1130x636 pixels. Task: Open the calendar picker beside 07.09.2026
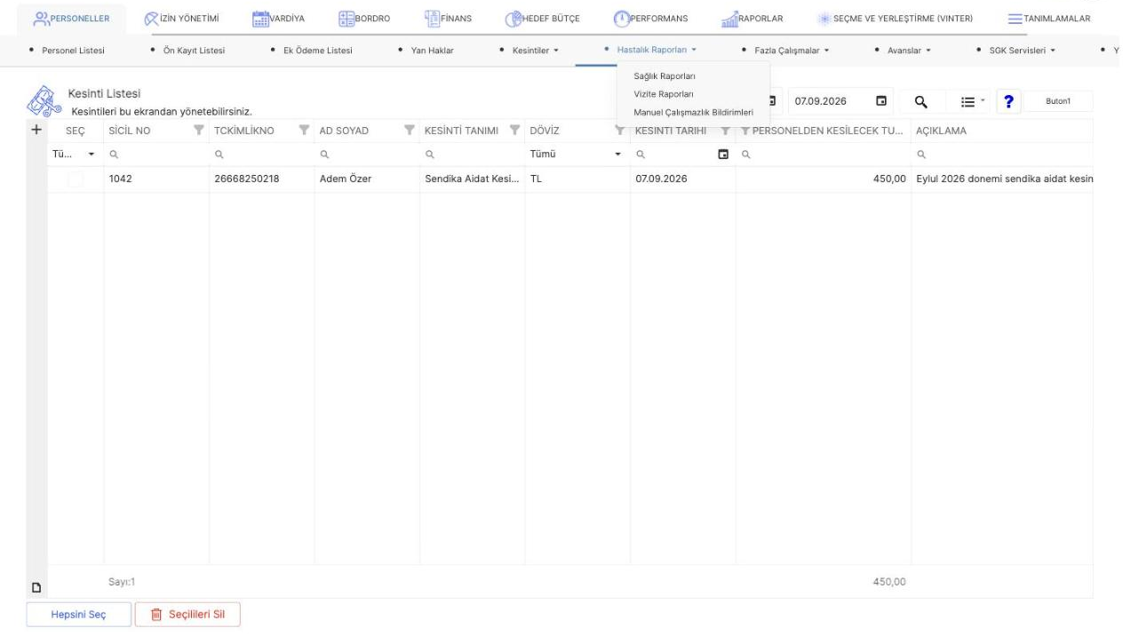coord(880,102)
